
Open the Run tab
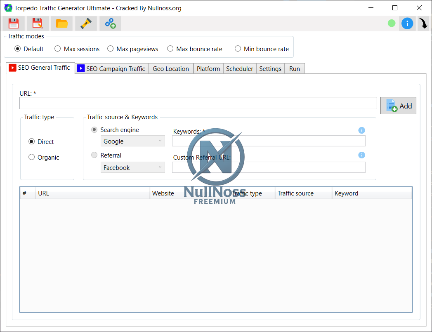coord(295,68)
